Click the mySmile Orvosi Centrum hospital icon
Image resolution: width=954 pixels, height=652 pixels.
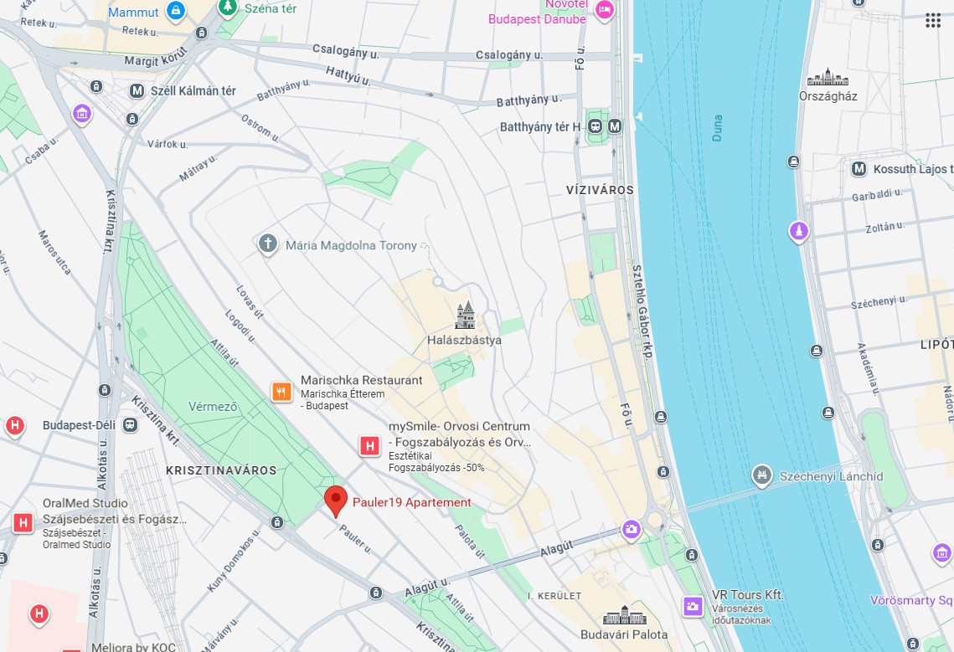pos(369,446)
